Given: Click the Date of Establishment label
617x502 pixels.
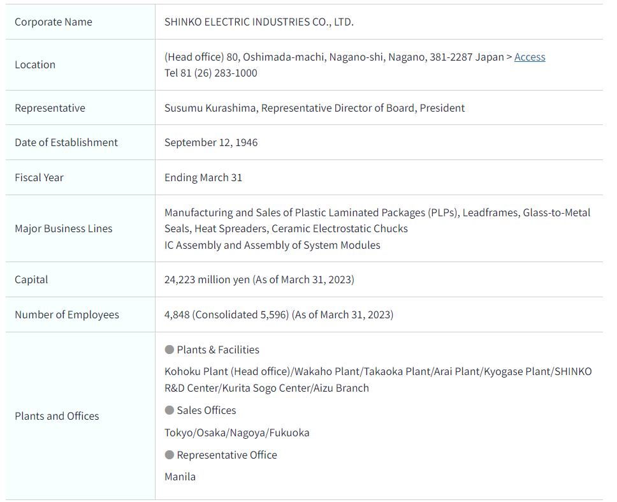Looking at the screenshot, I should 66,142.
